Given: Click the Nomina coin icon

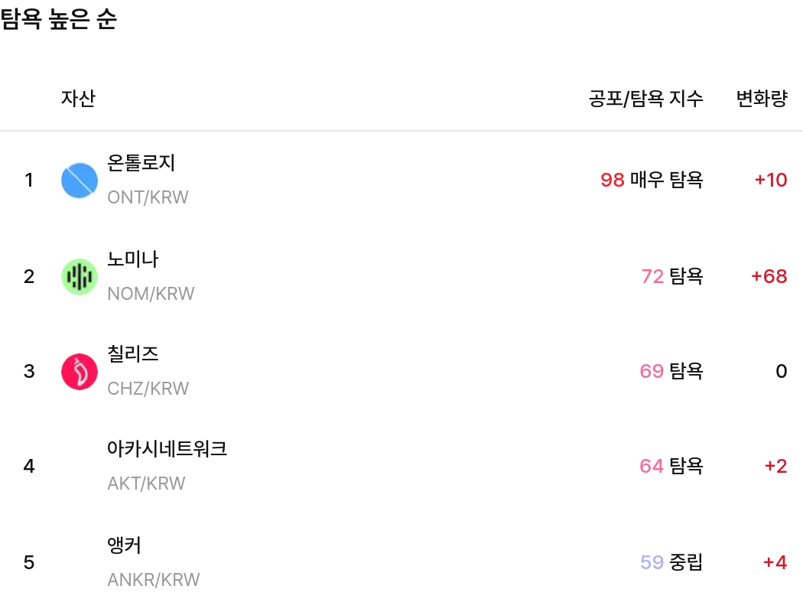Looking at the screenshot, I should [x=80, y=276].
